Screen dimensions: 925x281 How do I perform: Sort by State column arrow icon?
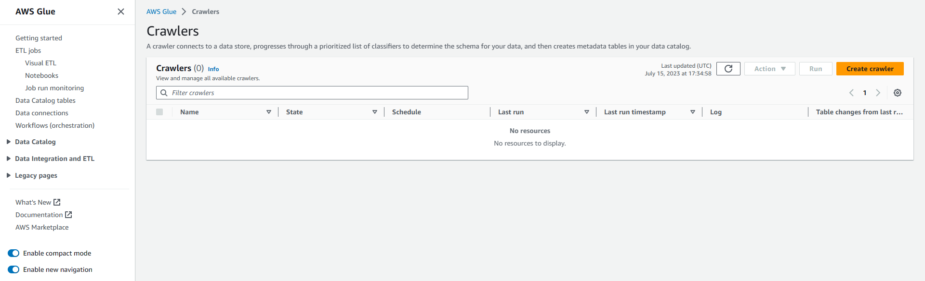tap(374, 112)
